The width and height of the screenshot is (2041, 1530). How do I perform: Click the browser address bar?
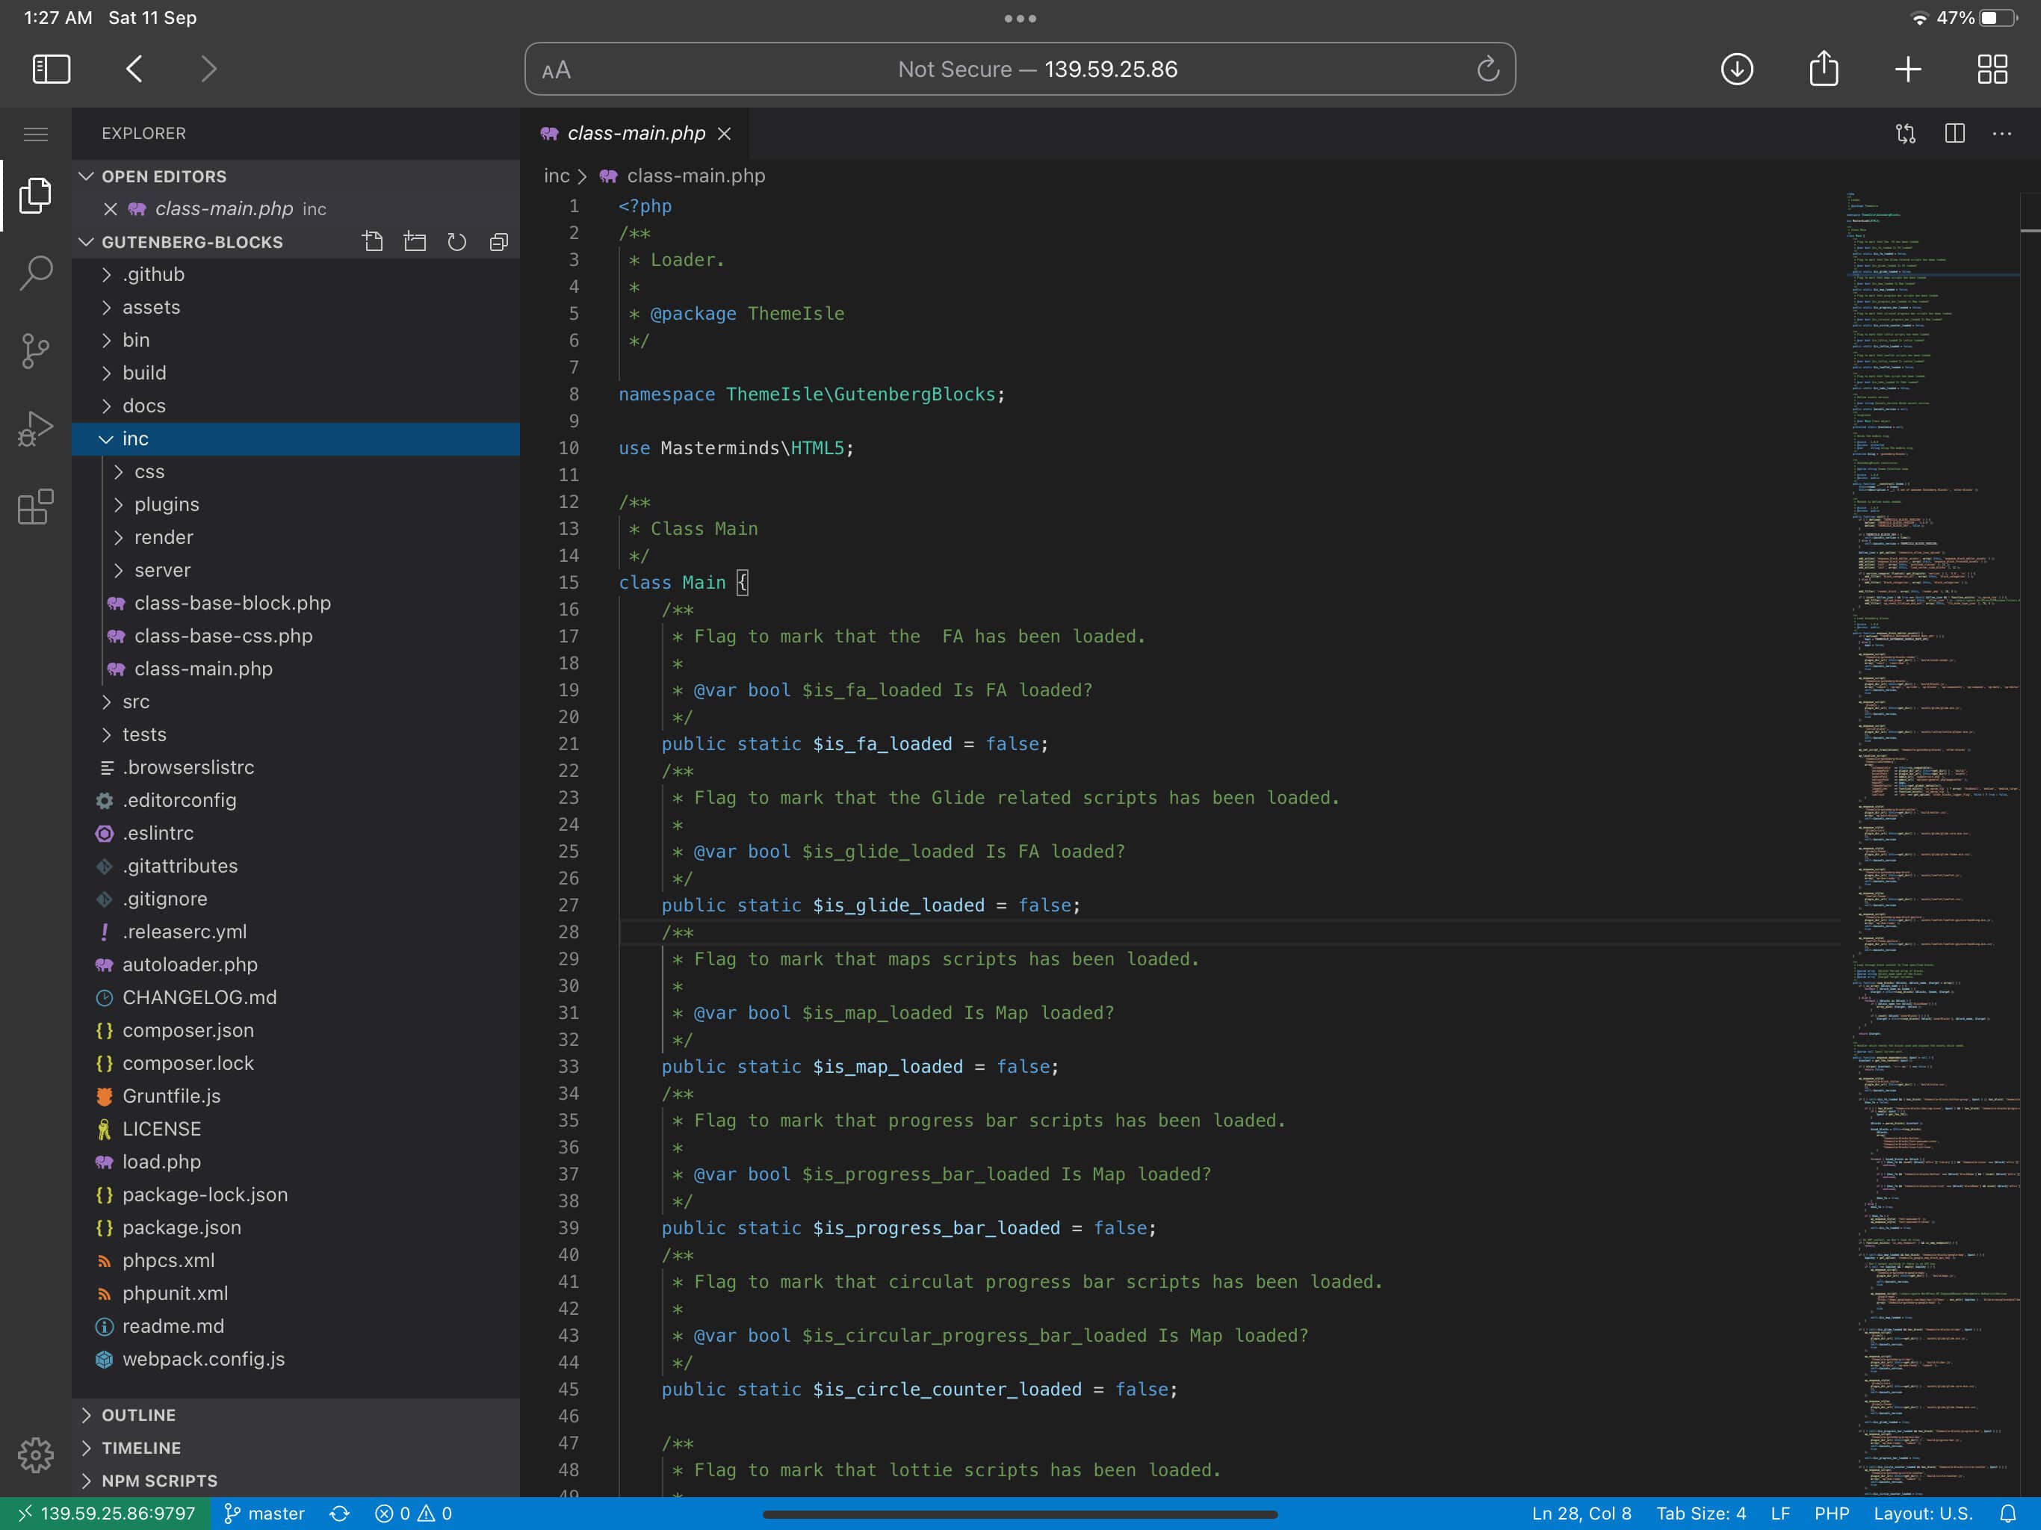point(1020,68)
